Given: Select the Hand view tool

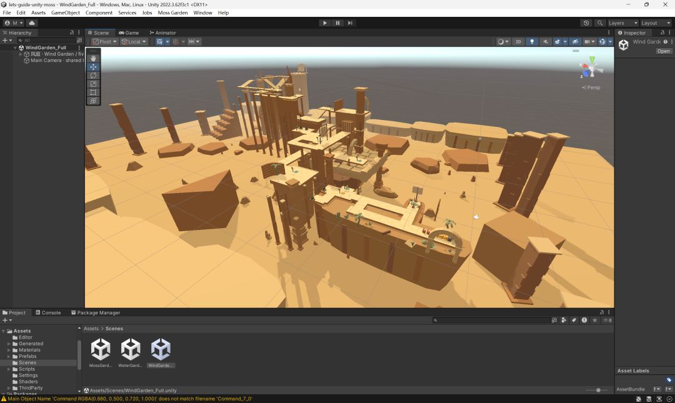Looking at the screenshot, I should click(x=93, y=58).
